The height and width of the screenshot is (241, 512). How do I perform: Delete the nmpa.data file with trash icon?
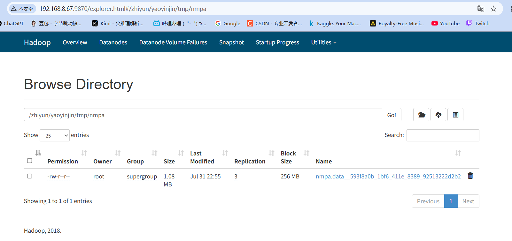[470, 176]
